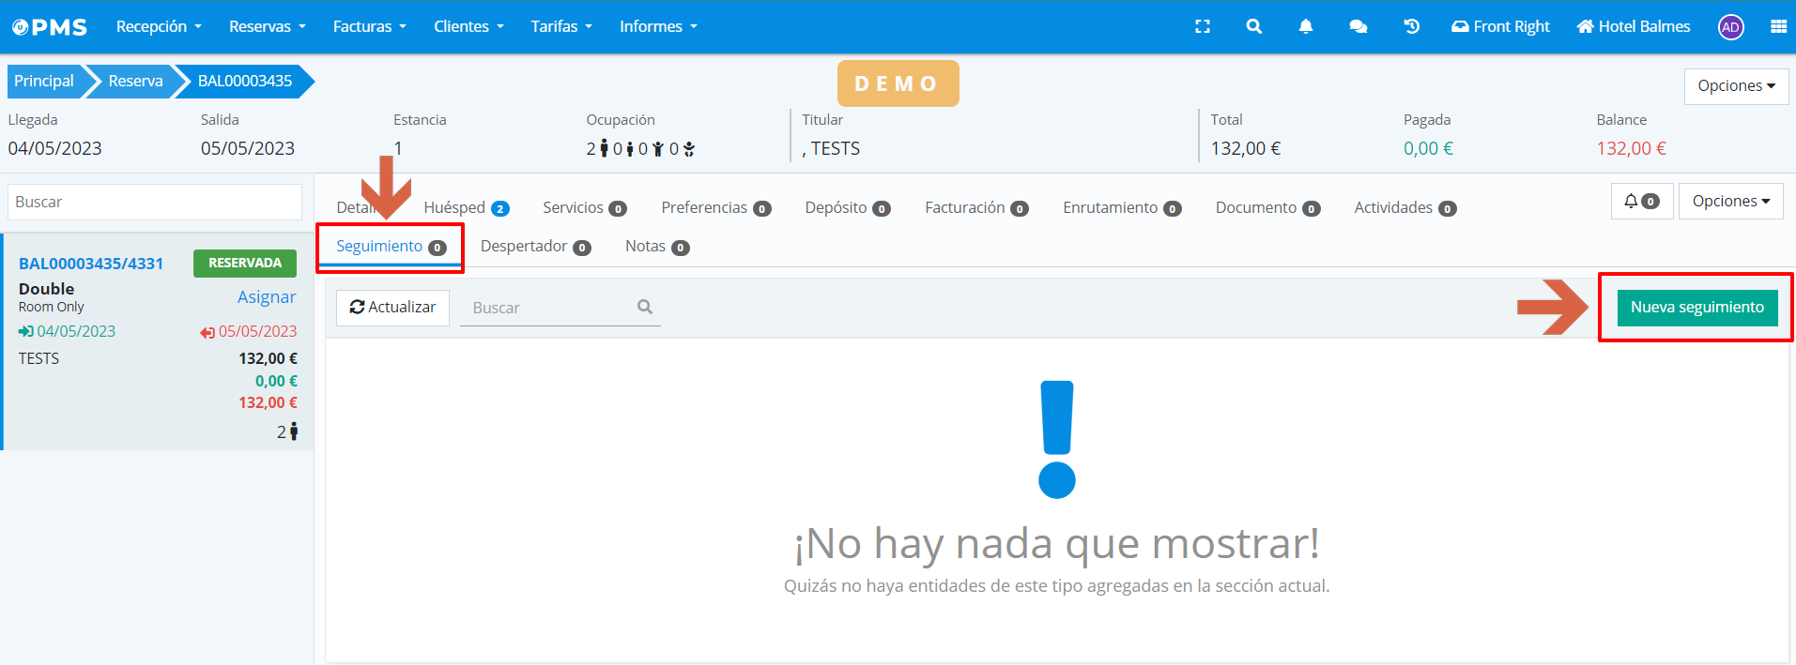Open the chat messages icon
The width and height of the screenshot is (1796, 665).
[x=1358, y=26]
